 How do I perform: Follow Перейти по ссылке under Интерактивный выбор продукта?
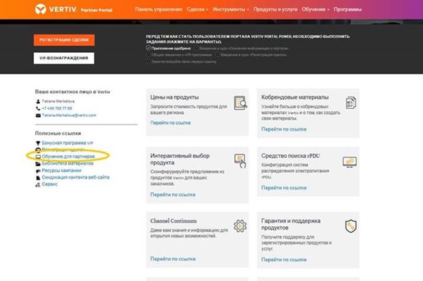pos(173,194)
